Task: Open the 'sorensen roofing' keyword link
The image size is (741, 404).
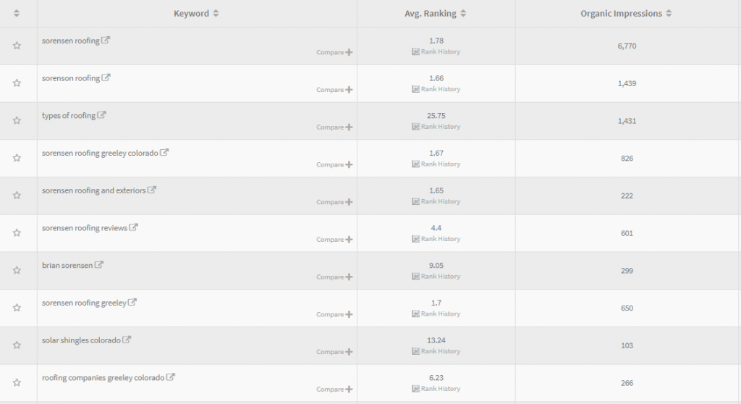Action: (x=70, y=41)
